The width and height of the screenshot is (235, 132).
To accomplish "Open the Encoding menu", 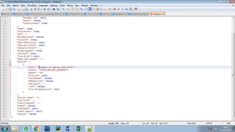I will coord(32,5).
